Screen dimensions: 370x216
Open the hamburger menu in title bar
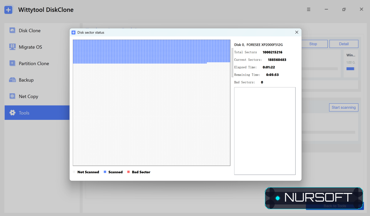pyautogui.click(x=309, y=9)
